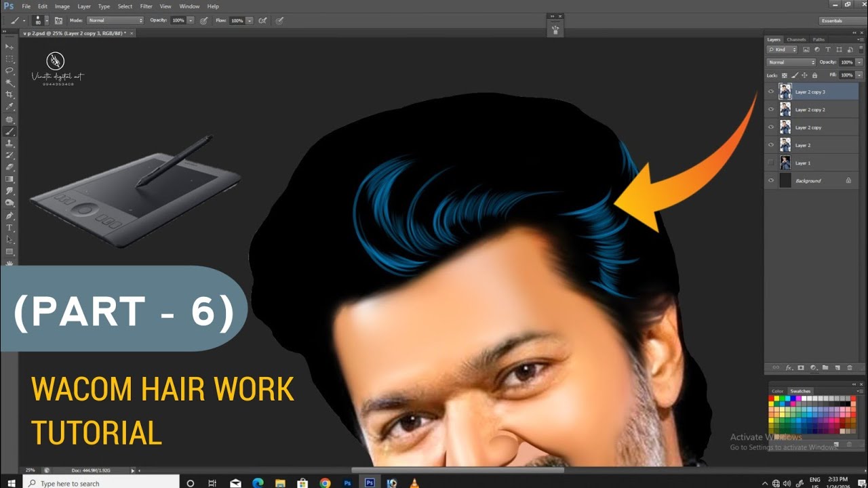Viewport: 868px width, 488px height.
Task: Select the Lasso tool
Action: pyautogui.click(x=9, y=70)
